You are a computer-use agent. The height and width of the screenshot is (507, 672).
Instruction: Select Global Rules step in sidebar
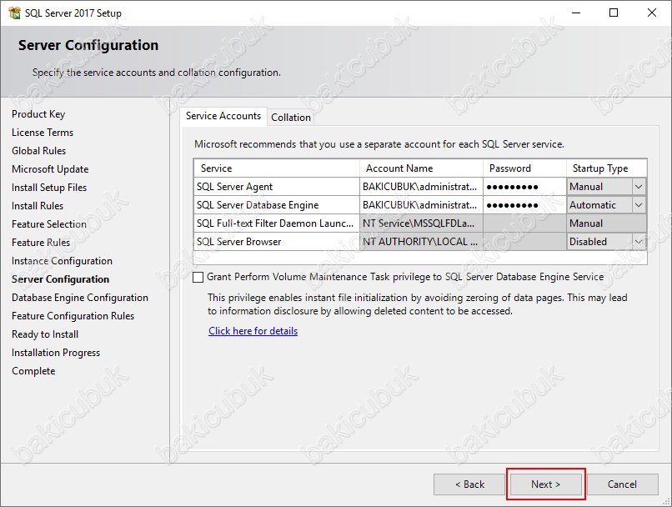(39, 151)
